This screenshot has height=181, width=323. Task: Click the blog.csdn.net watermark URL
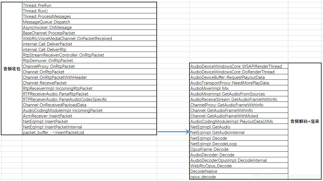286,176
